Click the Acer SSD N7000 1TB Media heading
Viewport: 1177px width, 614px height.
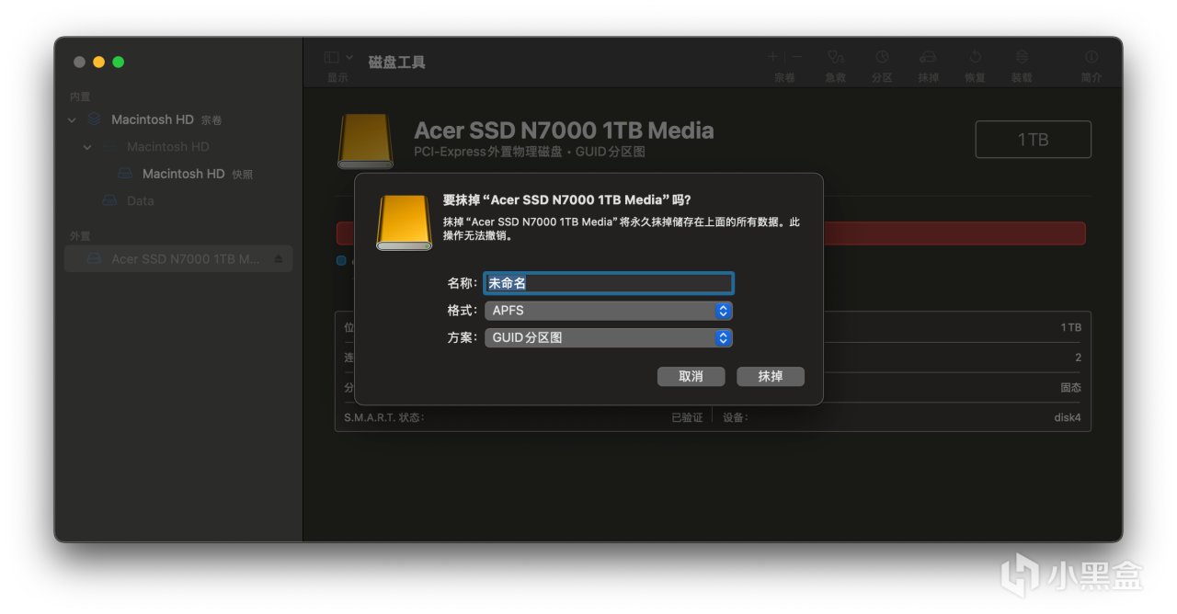pyautogui.click(x=564, y=131)
